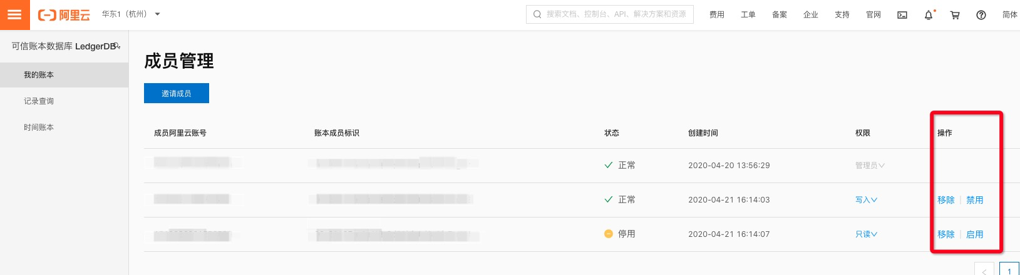Open the help question mark icon
Image resolution: width=1020 pixels, height=275 pixels.
tap(981, 15)
